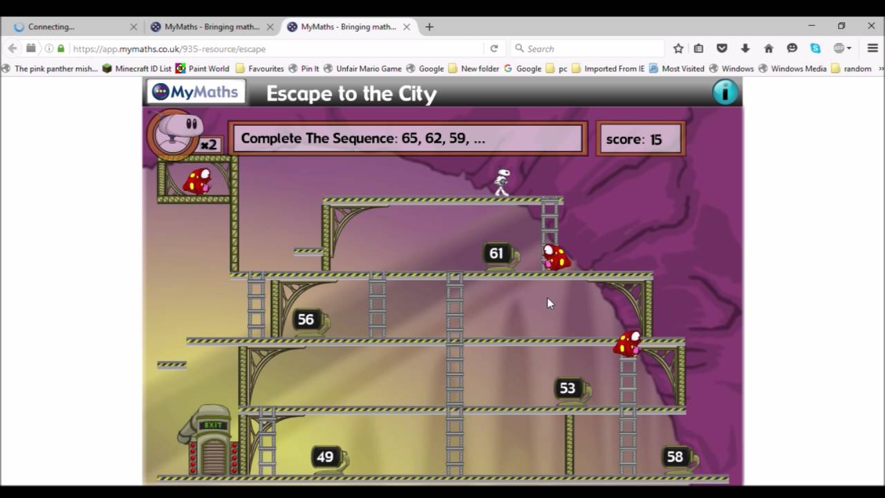Open the Favourites bookmark folder

coord(260,68)
